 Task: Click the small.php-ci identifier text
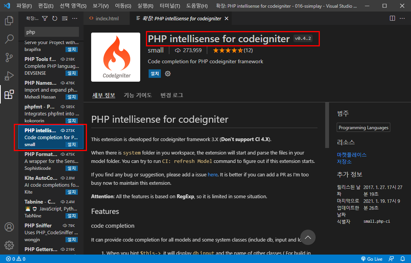(x=377, y=221)
